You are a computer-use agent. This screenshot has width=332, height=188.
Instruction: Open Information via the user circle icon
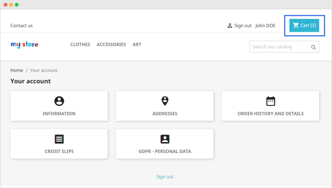(59, 101)
